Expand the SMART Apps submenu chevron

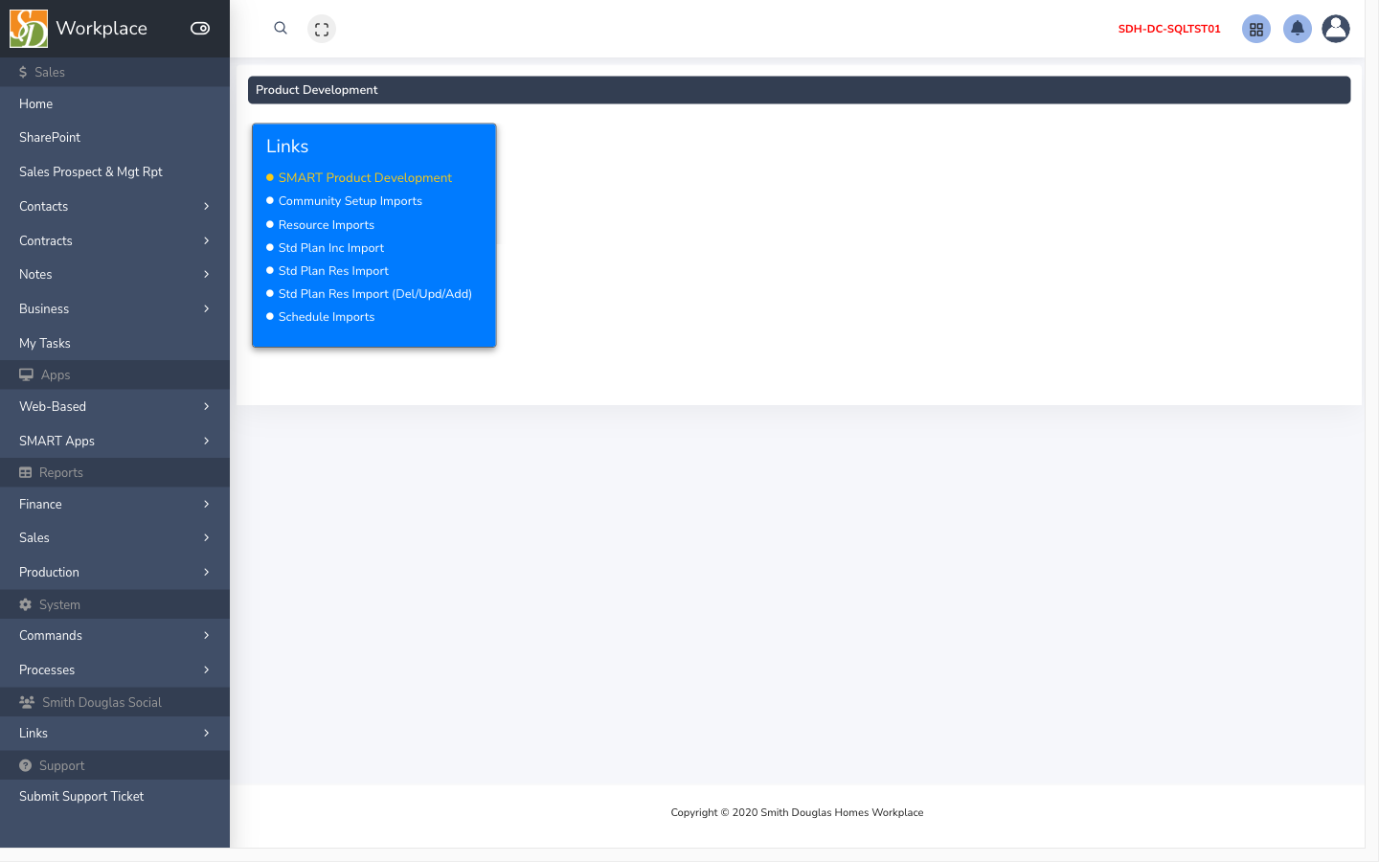pyautogui.click(x=206, y=441)
